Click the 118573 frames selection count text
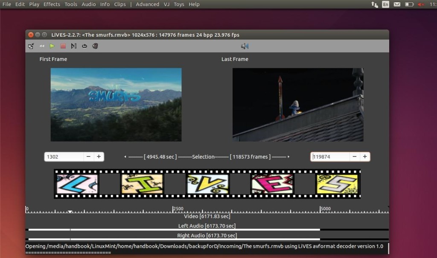Screen dimensions: 437x258 point(250,157)
